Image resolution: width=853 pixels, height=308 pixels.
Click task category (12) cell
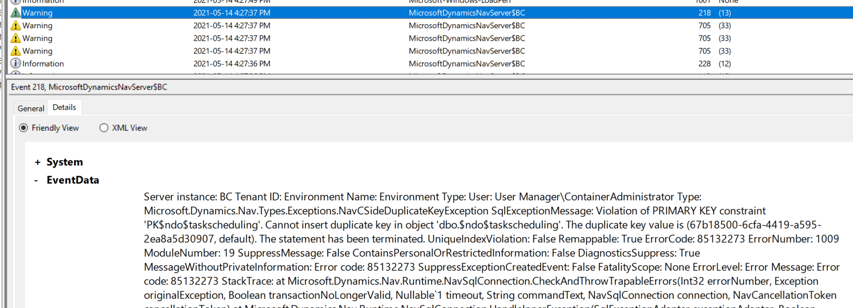pyautogui.click(x=725, y=64)
